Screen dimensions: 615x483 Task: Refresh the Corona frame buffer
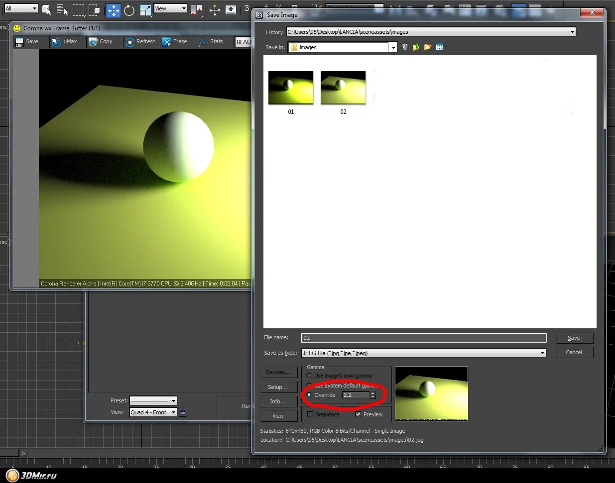pyautogui.click(x=141, y=42)
